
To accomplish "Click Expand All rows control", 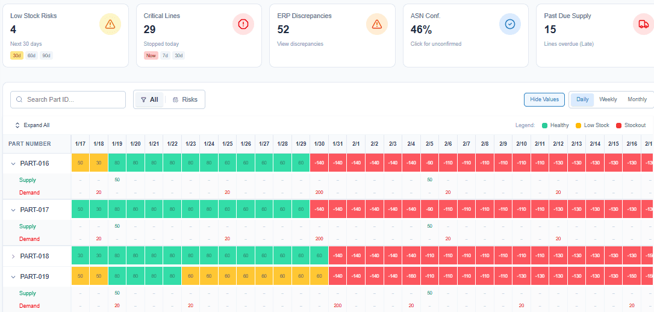I will [x=32, y=125].
